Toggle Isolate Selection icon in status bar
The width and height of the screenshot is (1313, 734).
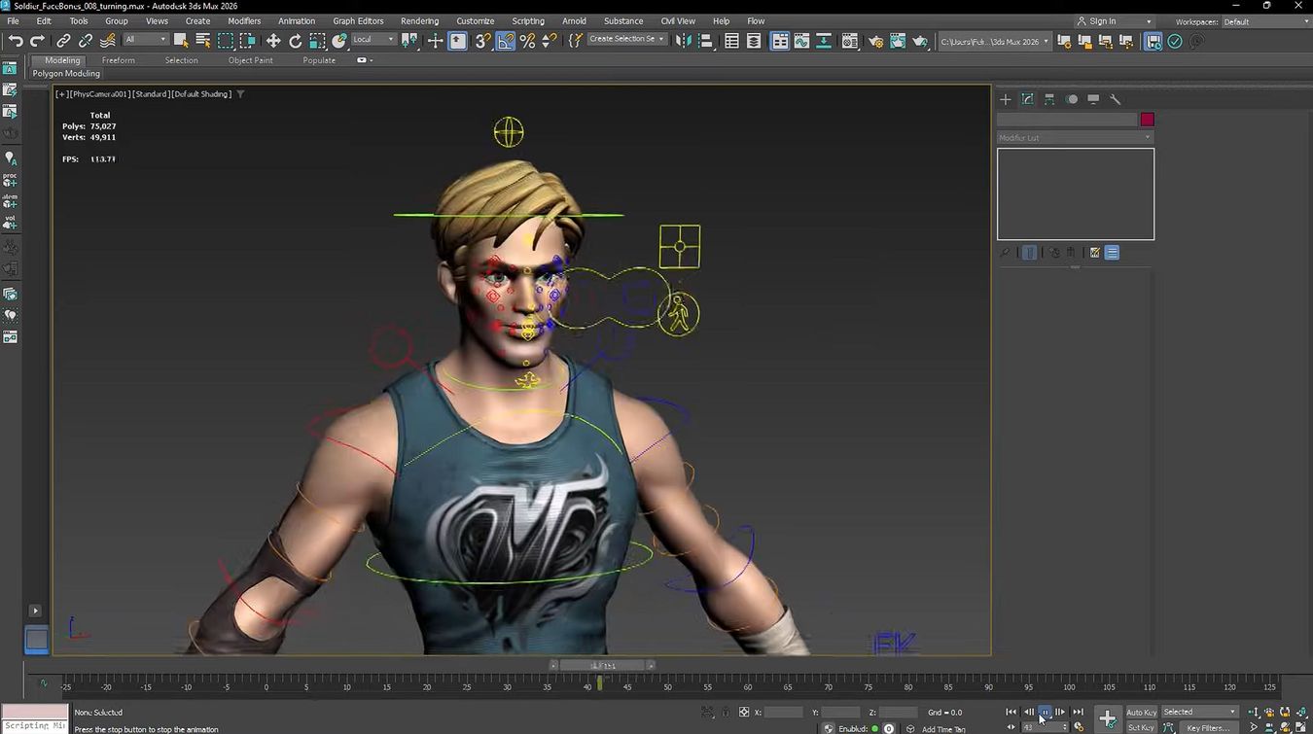point(707,713)
